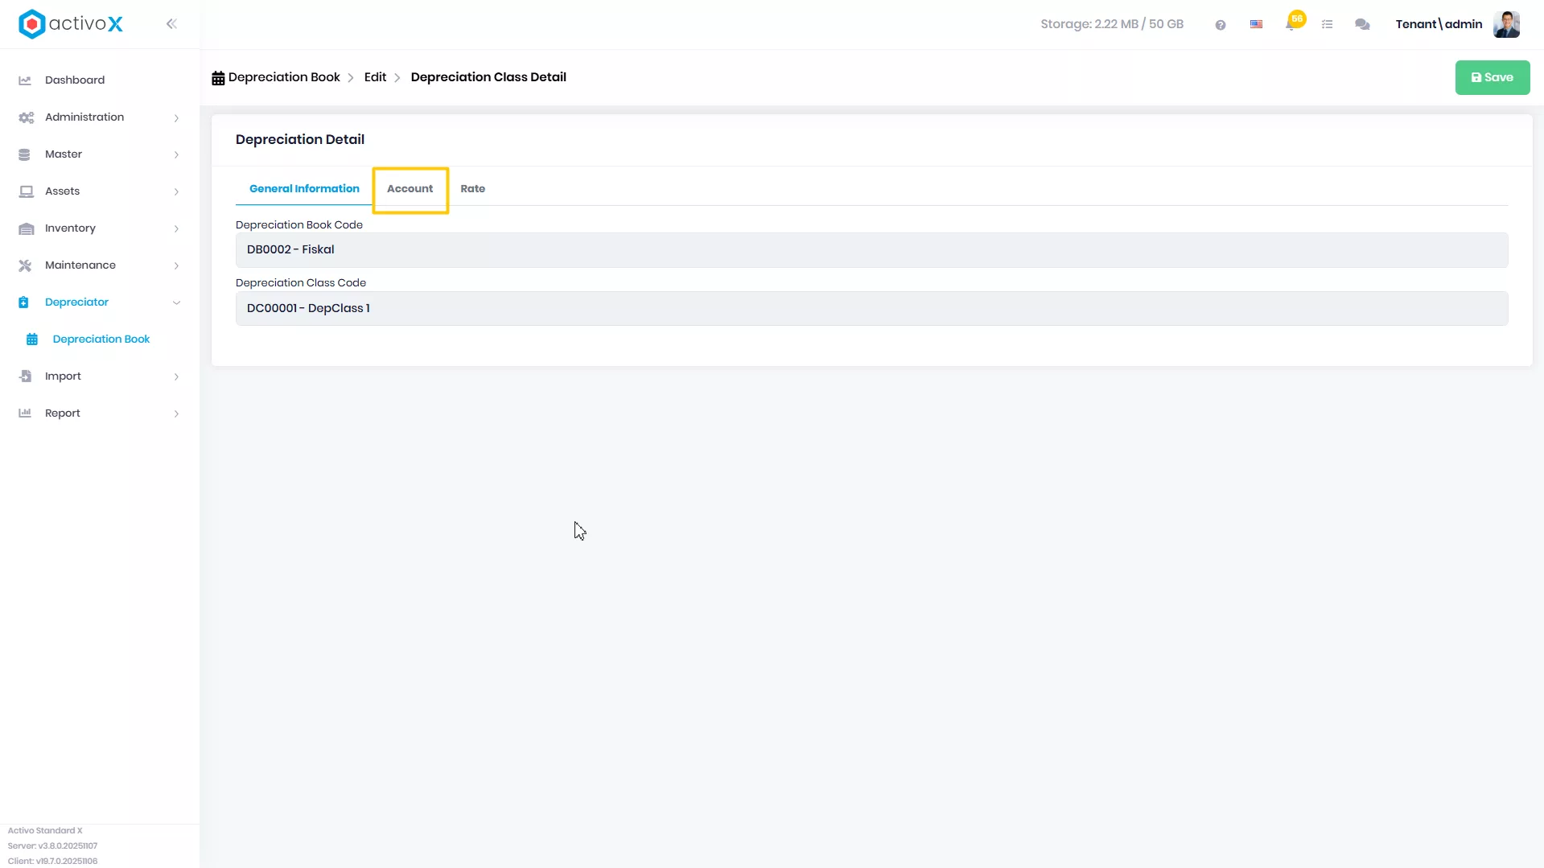Switch to the Account tab
The width and height of the screenshot is (1544, 868).
pos(410,189)
